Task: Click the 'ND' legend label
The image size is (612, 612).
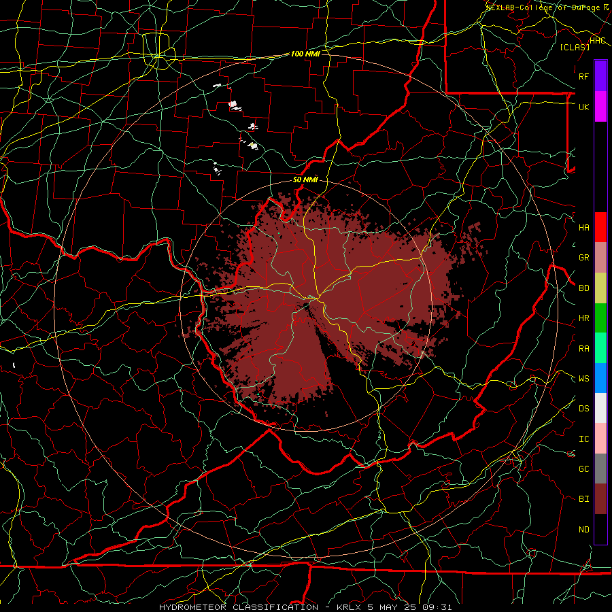Action: pyautogui.click(x=583, y=530)
